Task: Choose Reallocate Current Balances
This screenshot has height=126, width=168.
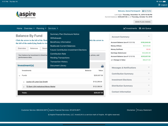Action: [63, 46]
